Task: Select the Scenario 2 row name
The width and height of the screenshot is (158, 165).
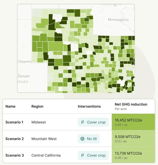Action: [x=15, y=139]
